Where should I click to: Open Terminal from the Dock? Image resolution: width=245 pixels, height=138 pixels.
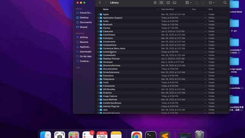(151, 135)
